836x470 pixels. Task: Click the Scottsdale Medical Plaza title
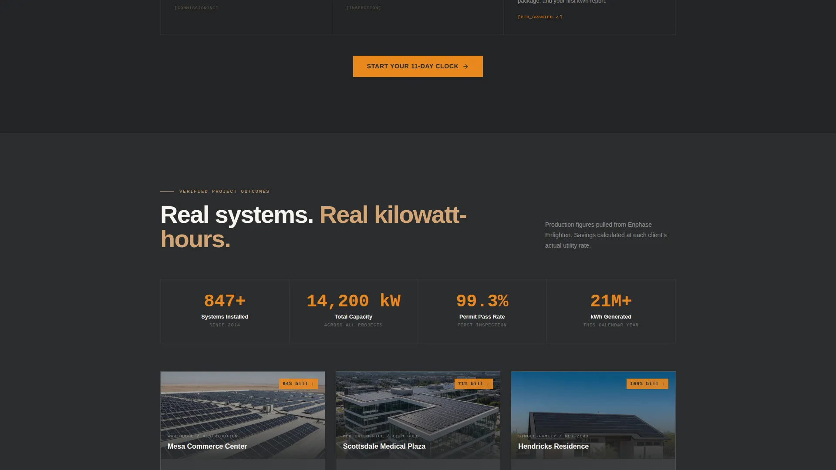[384, 446]
